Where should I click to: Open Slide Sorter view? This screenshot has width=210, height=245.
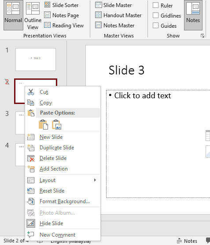(61, 5)
